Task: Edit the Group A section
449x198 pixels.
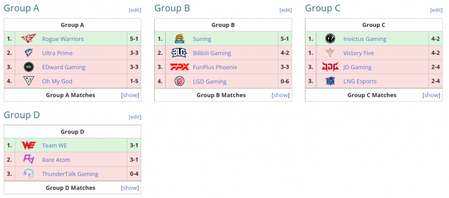Action: (x=135, y=10)
